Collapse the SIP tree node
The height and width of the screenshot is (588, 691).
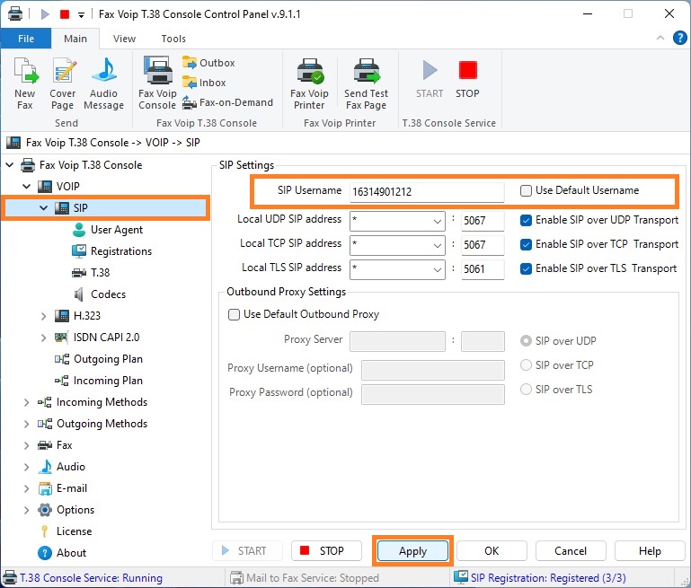tap(44, 208)
